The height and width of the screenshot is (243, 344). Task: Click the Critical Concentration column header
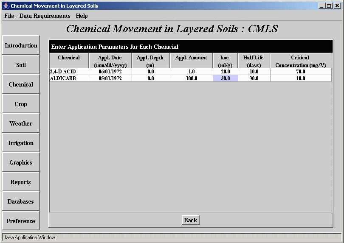tap(301, 61)
